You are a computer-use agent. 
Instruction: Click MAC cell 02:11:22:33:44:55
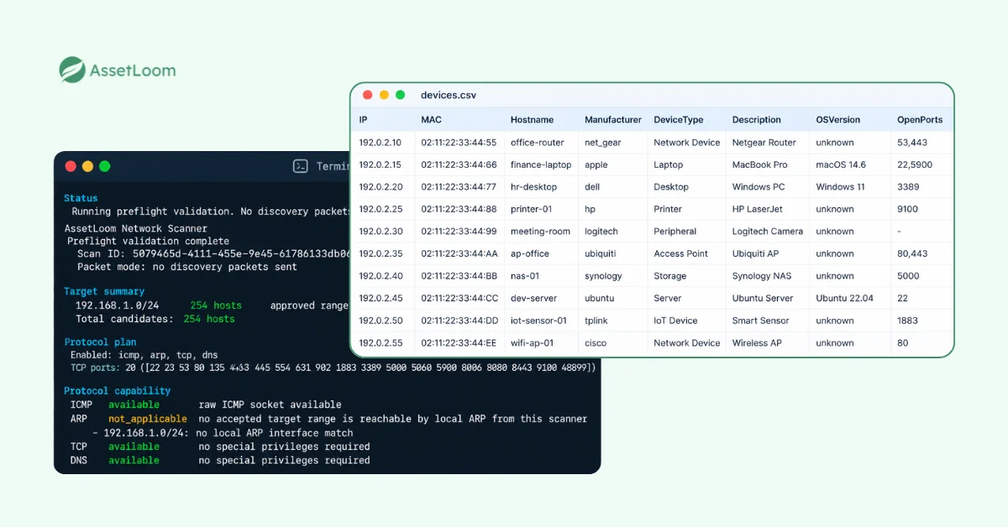click(459, 143)
